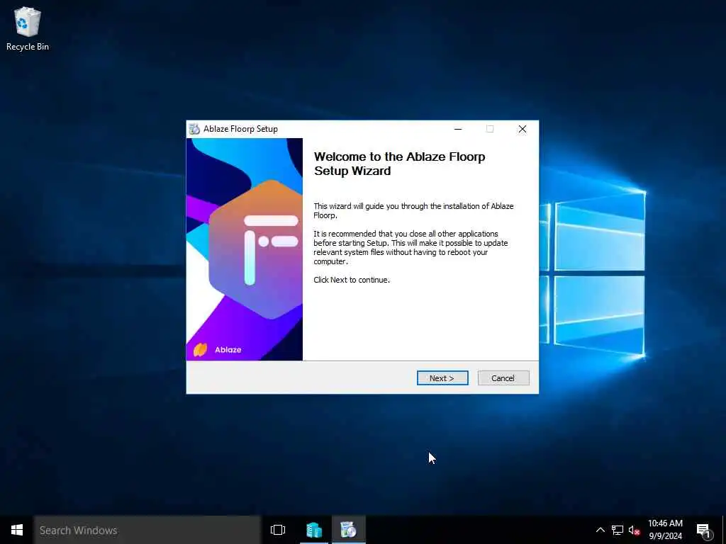The height and width of the screenshot is (544, 726).
Task: Open Task View from the taskbar
Action: 278,530
